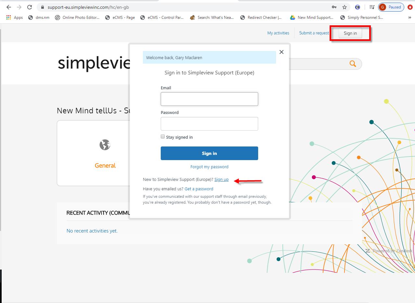Screen dimensions: 415x303
Task: Click the address bar URL
Action: 88,7
